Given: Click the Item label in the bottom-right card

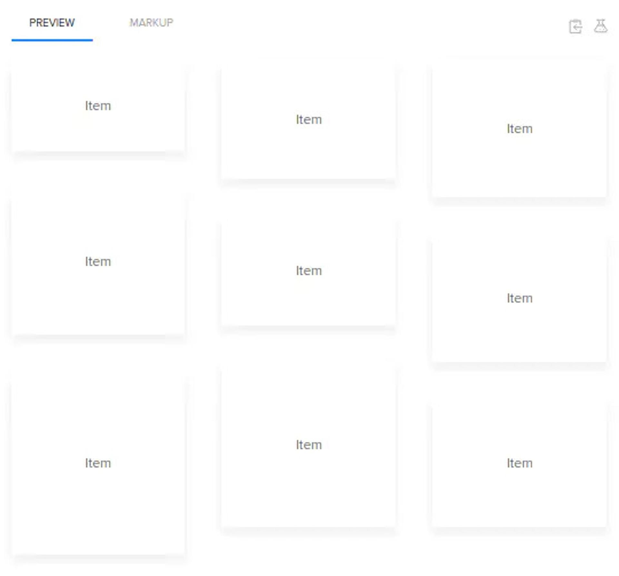Looking at the screenshot, I should click(x=519, y=463).
